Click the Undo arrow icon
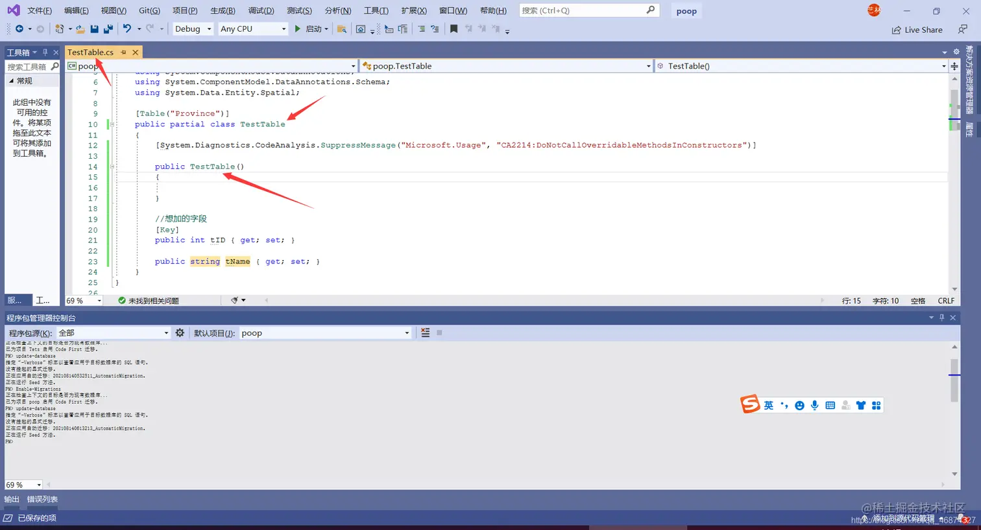This screenshot has width=981, height=530. (127, 29)
